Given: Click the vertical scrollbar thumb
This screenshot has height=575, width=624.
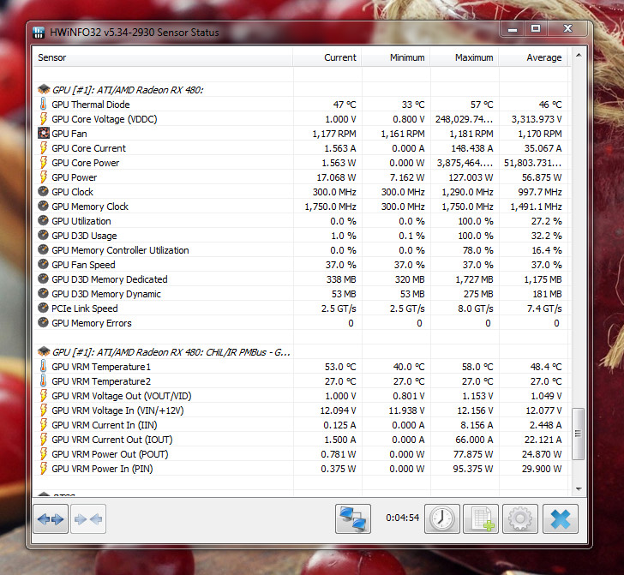Looking at the screenshot, I should pyautogui.click(x=579, y=434).
